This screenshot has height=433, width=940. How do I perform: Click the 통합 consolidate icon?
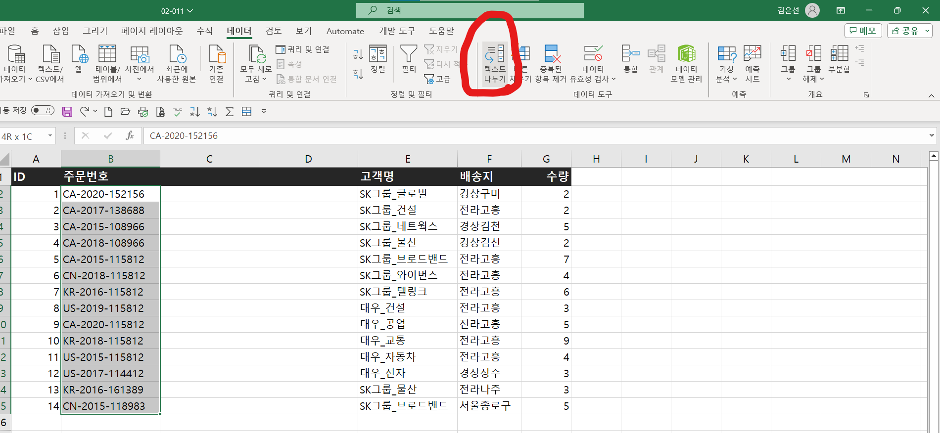[630, 59]
